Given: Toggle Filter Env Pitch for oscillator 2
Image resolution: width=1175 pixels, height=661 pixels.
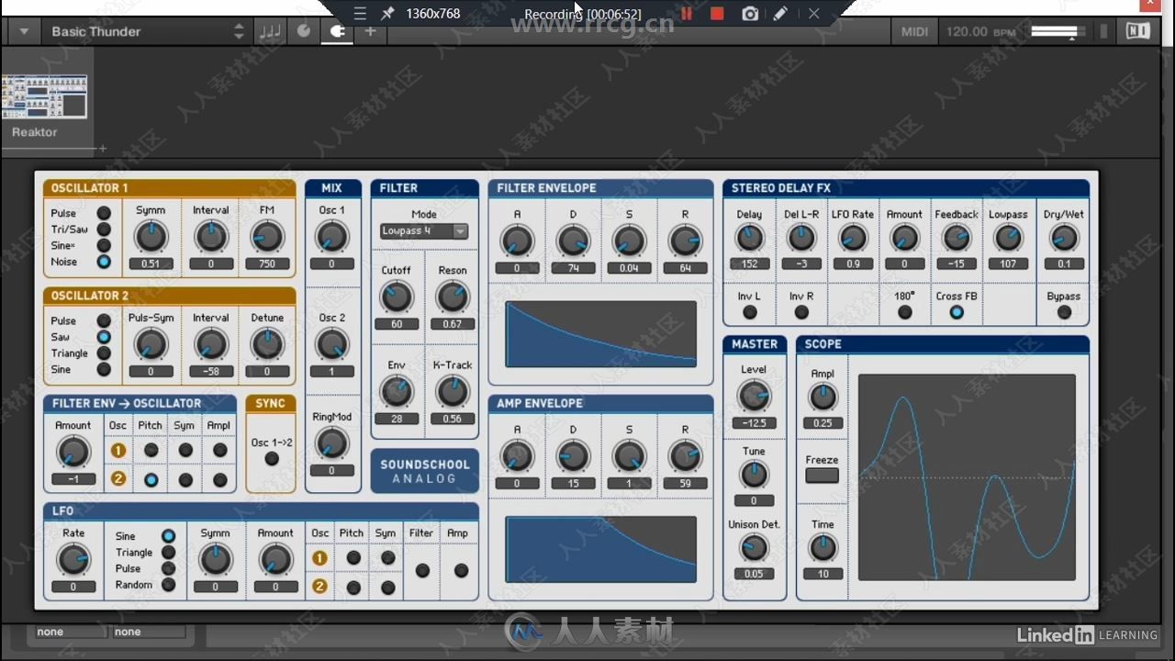Looking at the screenshot, I should click(151, 479).
